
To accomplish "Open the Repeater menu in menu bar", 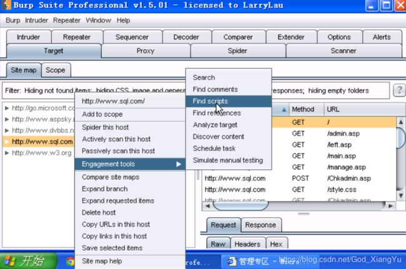I will pos(67,20).
